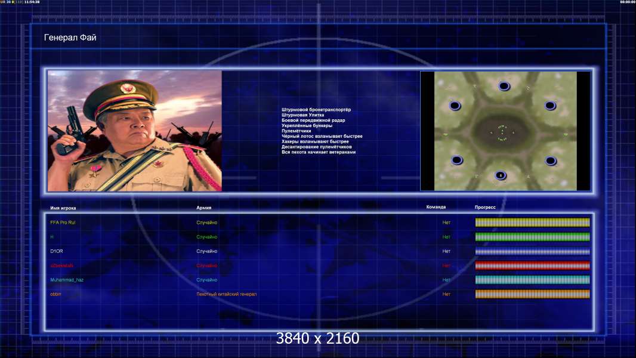Click the 'Команда' column header
636x358 pixels.
(436, 207)
